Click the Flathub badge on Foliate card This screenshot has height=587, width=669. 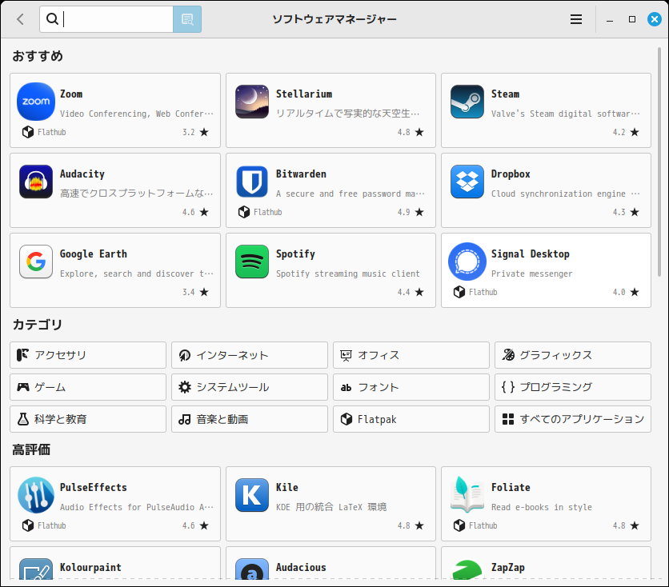pos(475,525)
